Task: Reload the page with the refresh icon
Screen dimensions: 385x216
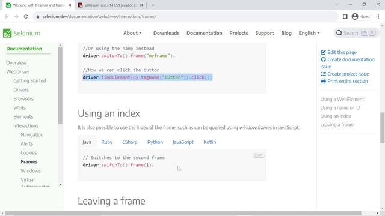Action: click(x=26, y=17)
